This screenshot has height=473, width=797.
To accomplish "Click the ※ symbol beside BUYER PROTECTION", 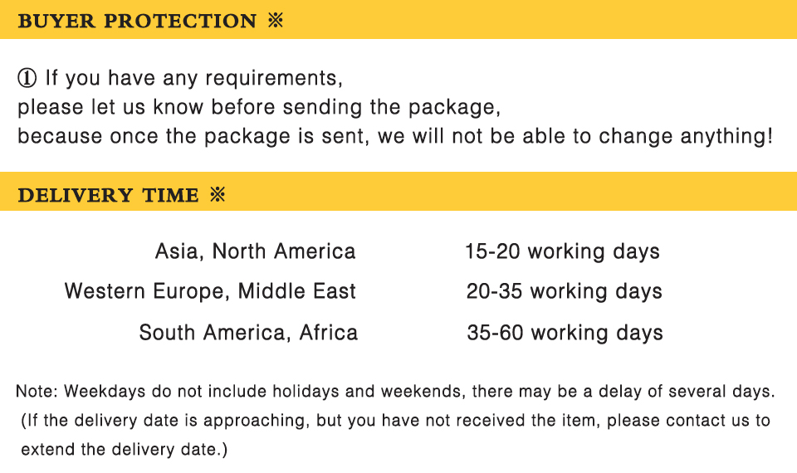I will click(276, 21).
